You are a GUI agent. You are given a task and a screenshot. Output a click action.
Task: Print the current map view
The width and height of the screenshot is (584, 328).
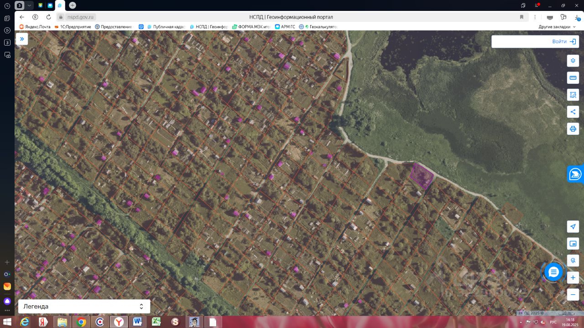coord(573,128)
